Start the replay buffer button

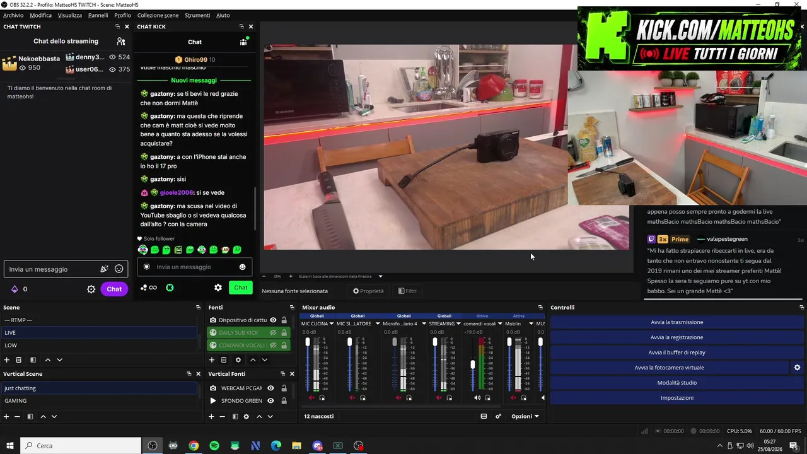(676, 352)
